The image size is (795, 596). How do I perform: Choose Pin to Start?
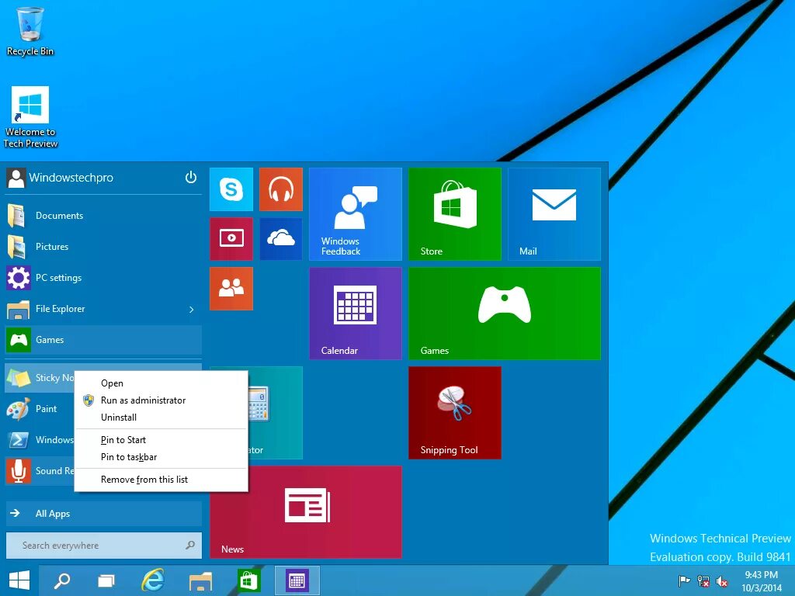coord(161,440)
